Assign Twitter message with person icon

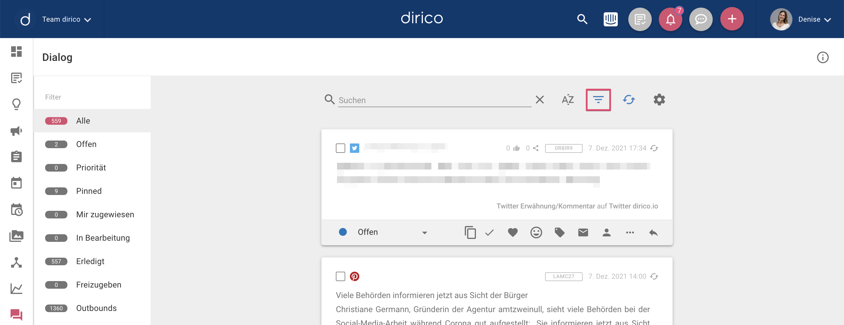[x=606, y=232]
